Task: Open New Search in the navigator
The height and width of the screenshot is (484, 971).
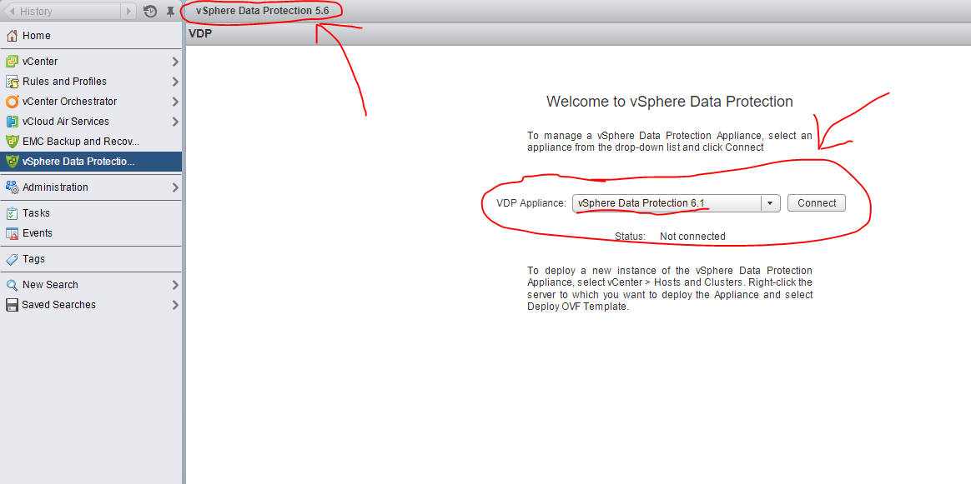Action: pos(91,285)
